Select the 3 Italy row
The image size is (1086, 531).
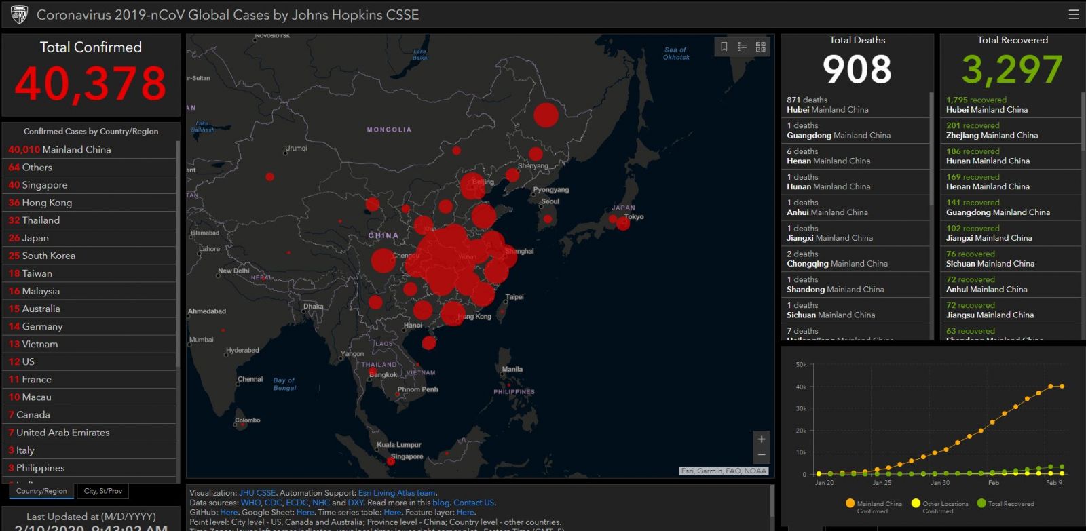89,450
